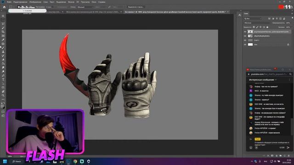The width and height of the screenshot is (294, 165).
Task: Select the Crop tool
Action: pos(3,32)
